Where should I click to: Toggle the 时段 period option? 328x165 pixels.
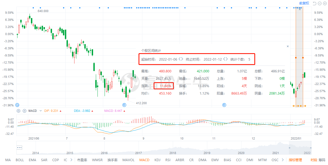pyautogui.click(x=314, y=160)
